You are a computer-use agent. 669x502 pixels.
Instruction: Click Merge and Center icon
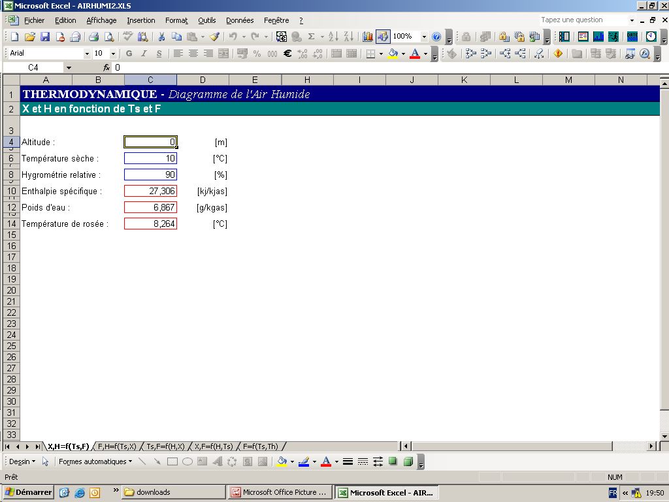click(223, 54)
